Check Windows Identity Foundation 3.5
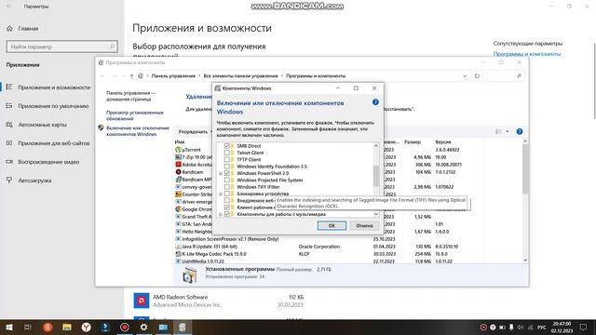This screenshot has height=335, width=596. (x=227, y=167)
